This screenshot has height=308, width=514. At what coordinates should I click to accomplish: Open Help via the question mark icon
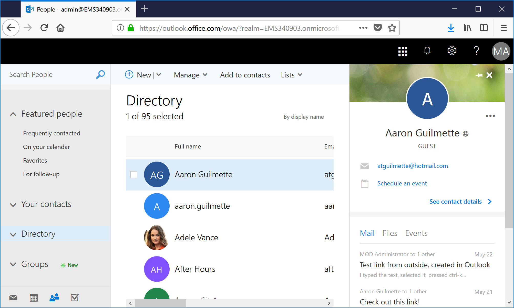(x=476, y=51)
